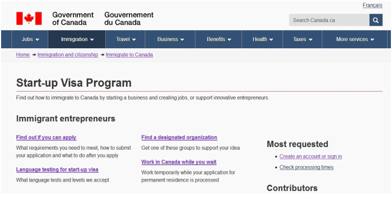This screenshot has height=198, width=392.
Task: Open Immigration and citizenship breadcrumb
Action: 68,55
